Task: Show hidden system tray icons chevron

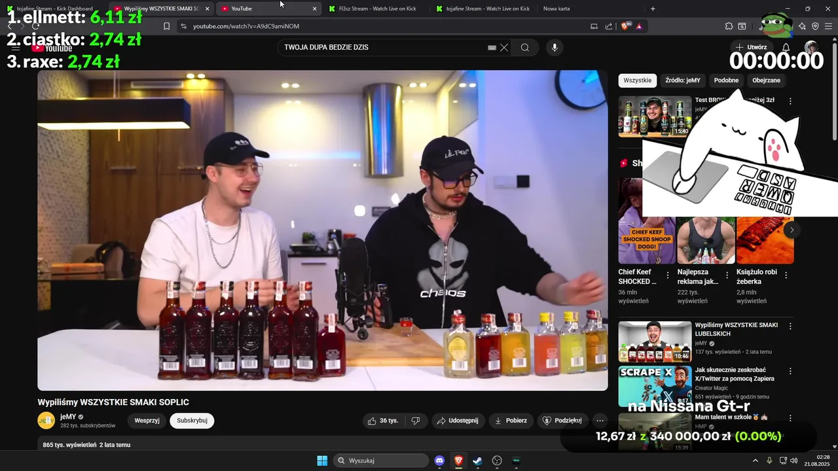Action: tap(755, 461)
